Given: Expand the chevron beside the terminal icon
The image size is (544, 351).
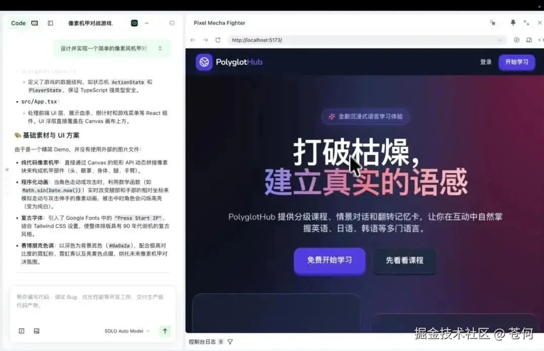Looking at the screenshot, I should 147,23.
